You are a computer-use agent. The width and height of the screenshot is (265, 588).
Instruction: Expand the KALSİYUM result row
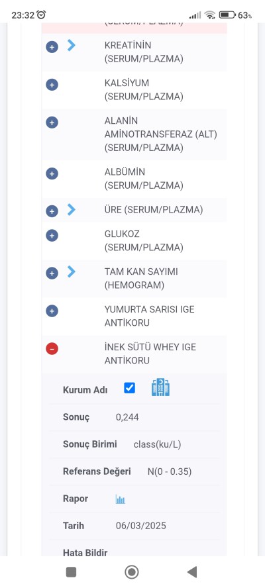(x=52, y=85)
